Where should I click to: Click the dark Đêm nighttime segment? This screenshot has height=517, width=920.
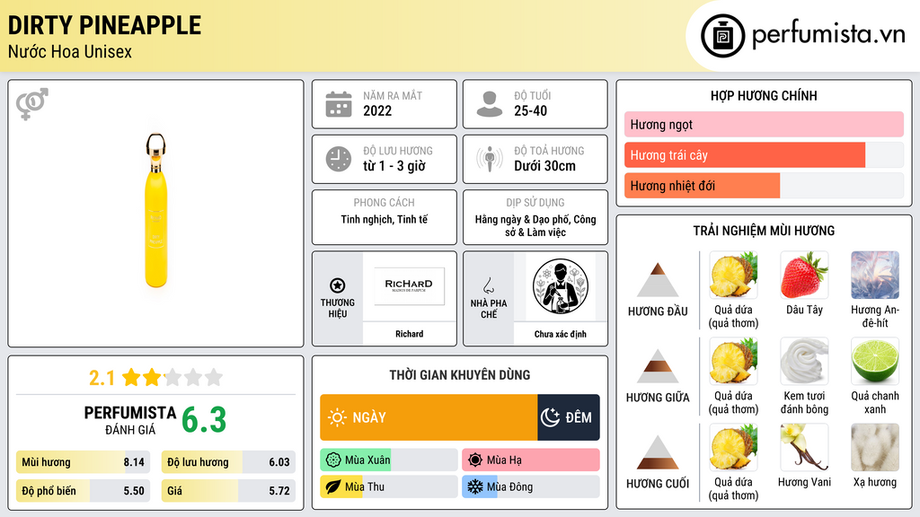coord(569,417)
